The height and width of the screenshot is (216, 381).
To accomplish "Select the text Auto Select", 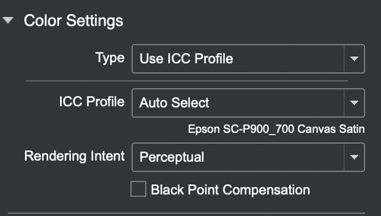I will click(x=174, y=103).
